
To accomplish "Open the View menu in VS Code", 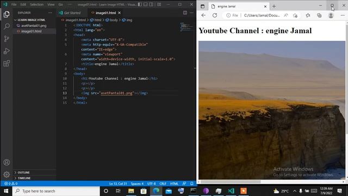I will pyautogui.click(x=51, y=4).
